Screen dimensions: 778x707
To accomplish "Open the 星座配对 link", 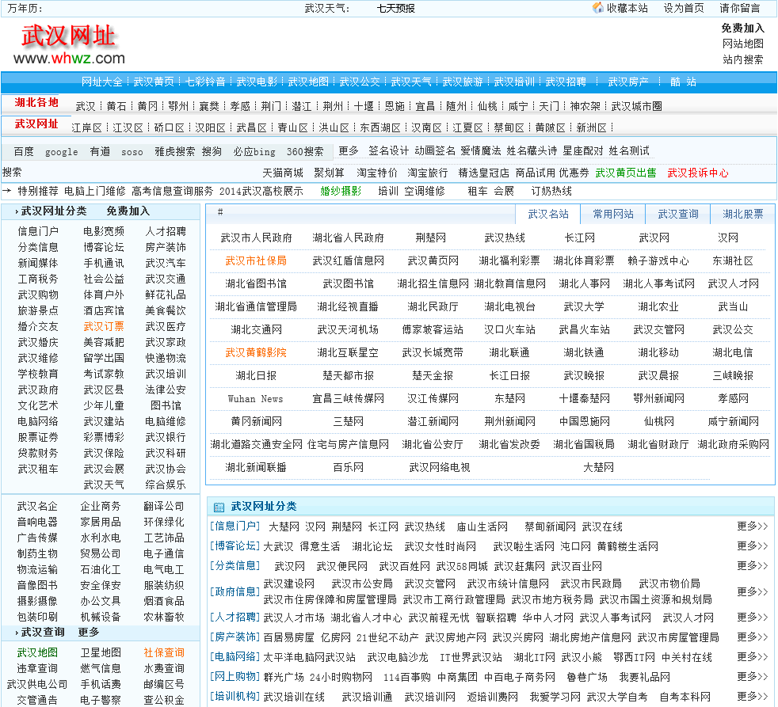I will click(x=582, y=150).
